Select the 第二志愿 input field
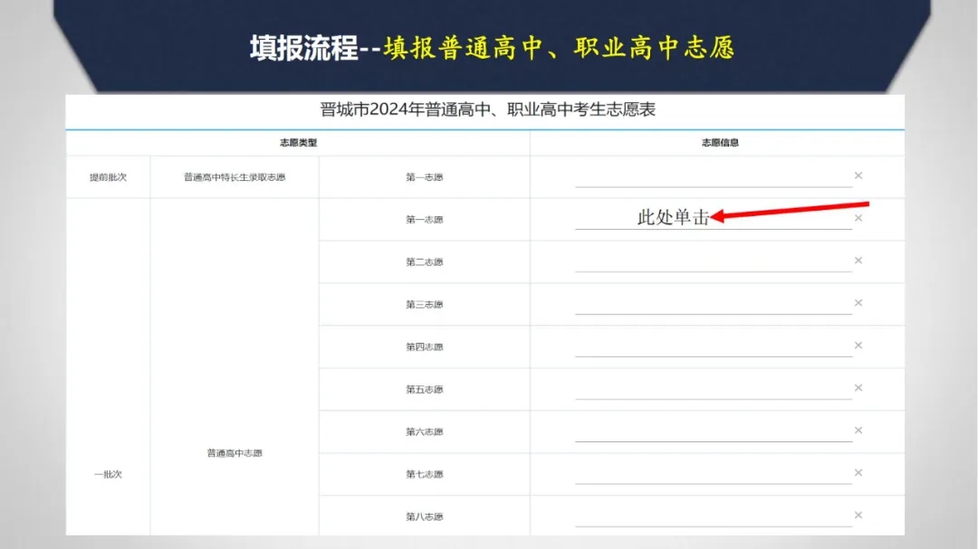978x549 pixels. [713, 261]
